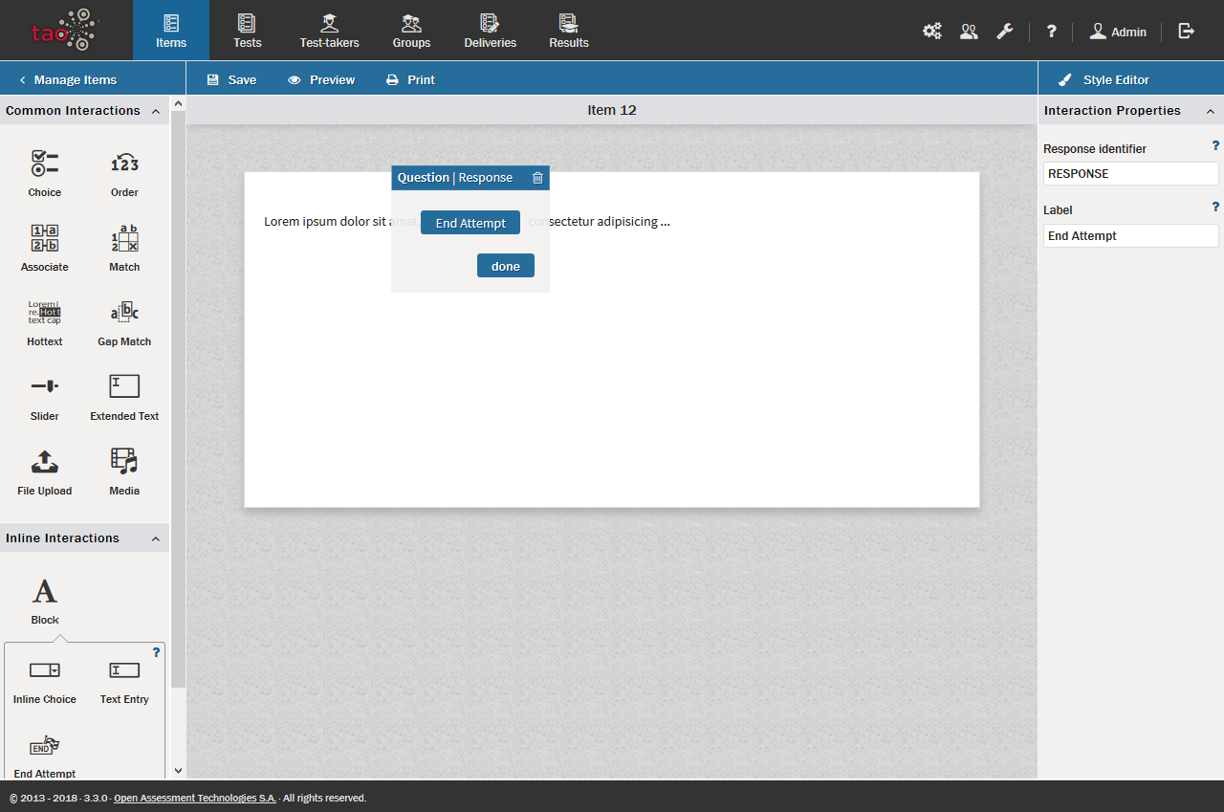Viewport: 1224px width, 812px height.
Task: Collapse the Inline Interactions section
Action: click(x=156, y=538)
